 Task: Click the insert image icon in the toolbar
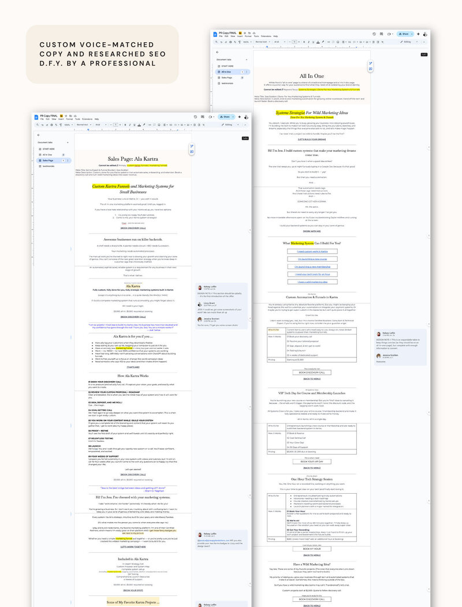pyautogui.click(x=159, y=124)
